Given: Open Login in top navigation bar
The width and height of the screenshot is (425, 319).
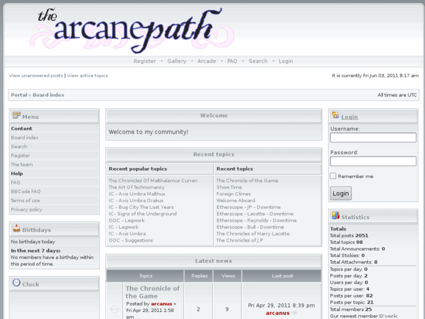Looking at the screenshot, I should tap(286, 61).
